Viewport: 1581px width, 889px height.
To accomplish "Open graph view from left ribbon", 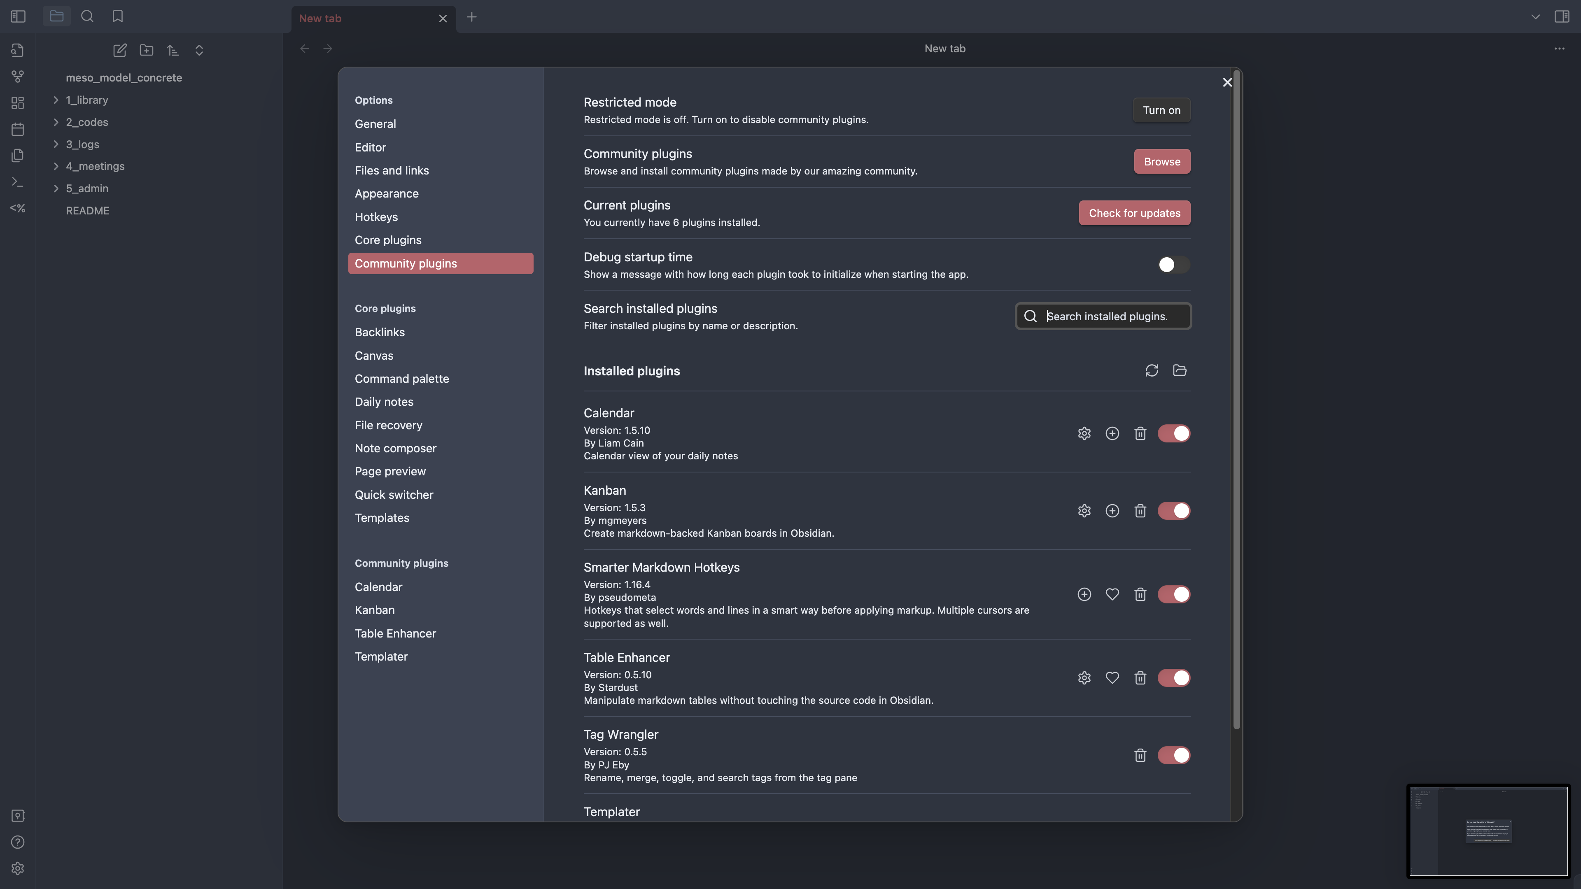I will [x=18, y=77].
